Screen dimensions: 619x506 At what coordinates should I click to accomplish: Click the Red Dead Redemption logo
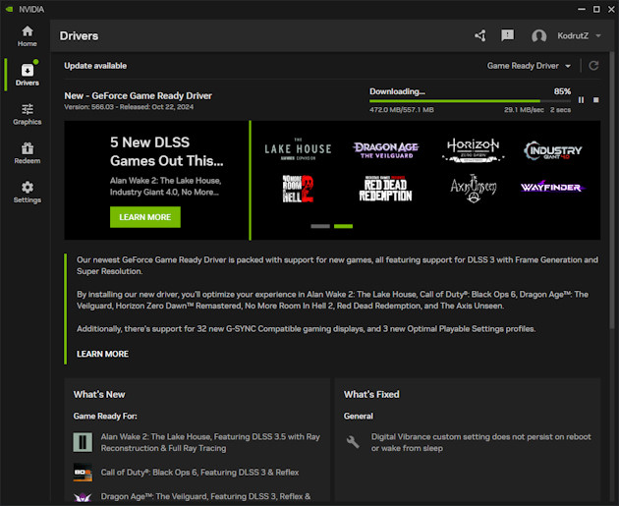click(x=386, y=189)
